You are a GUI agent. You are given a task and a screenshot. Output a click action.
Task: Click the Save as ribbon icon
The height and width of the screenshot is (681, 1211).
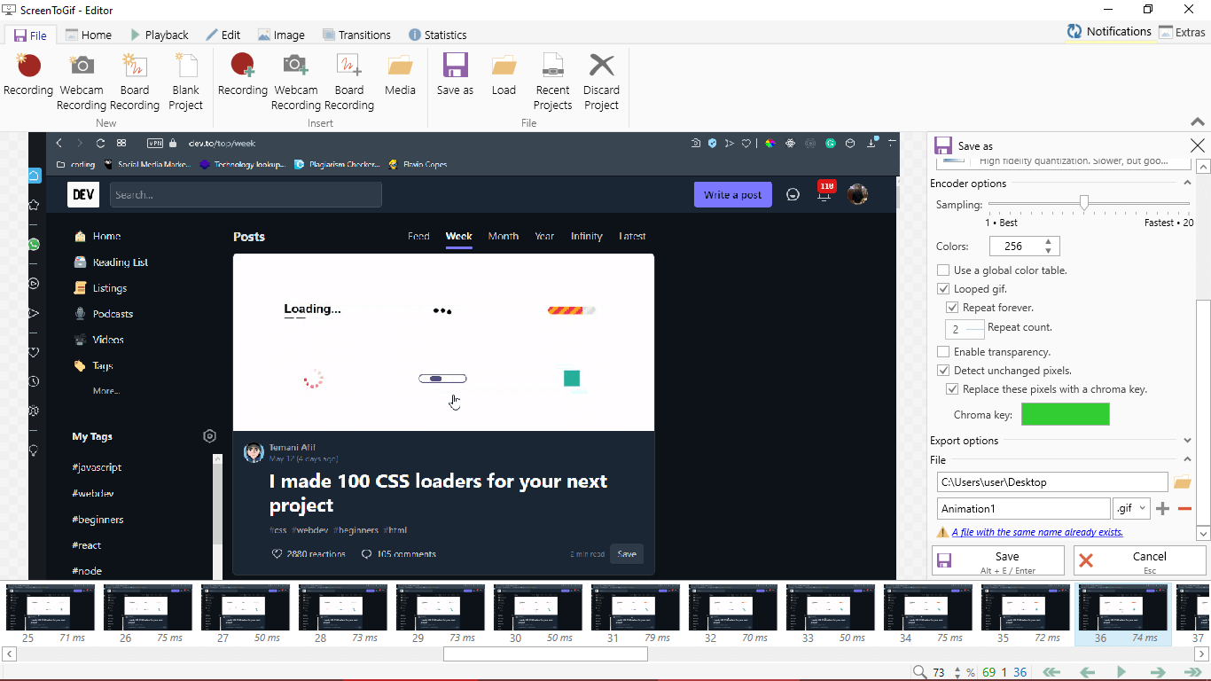point(455,67)
